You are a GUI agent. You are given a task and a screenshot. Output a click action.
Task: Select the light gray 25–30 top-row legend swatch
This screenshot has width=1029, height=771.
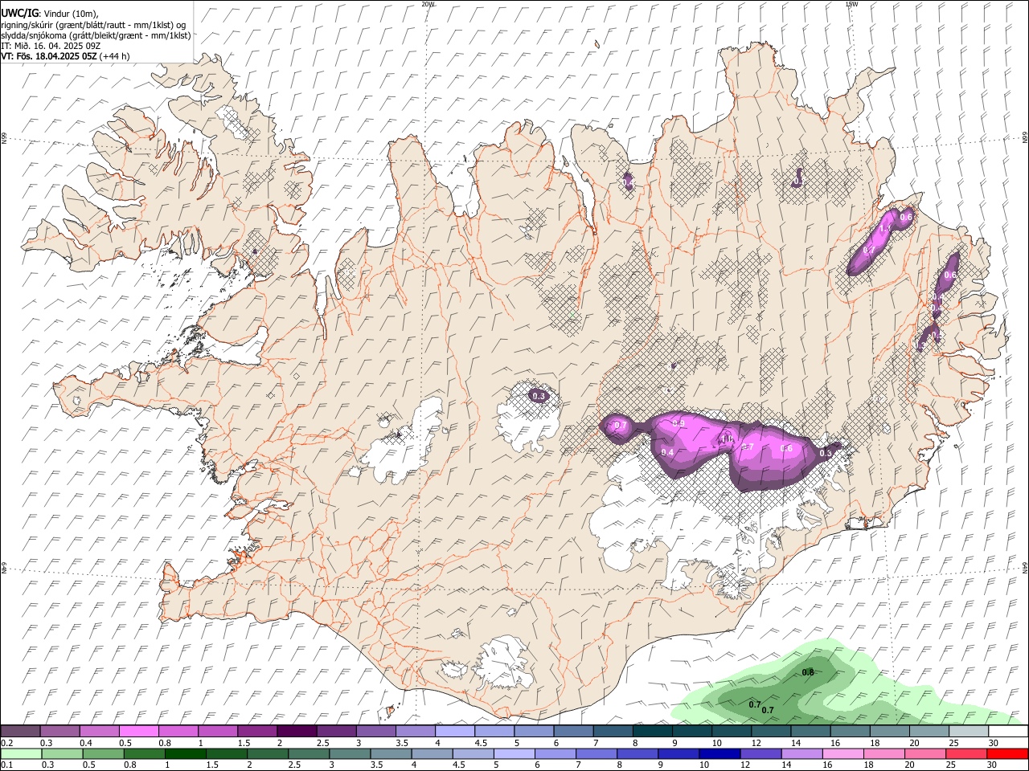click(969, 732)
